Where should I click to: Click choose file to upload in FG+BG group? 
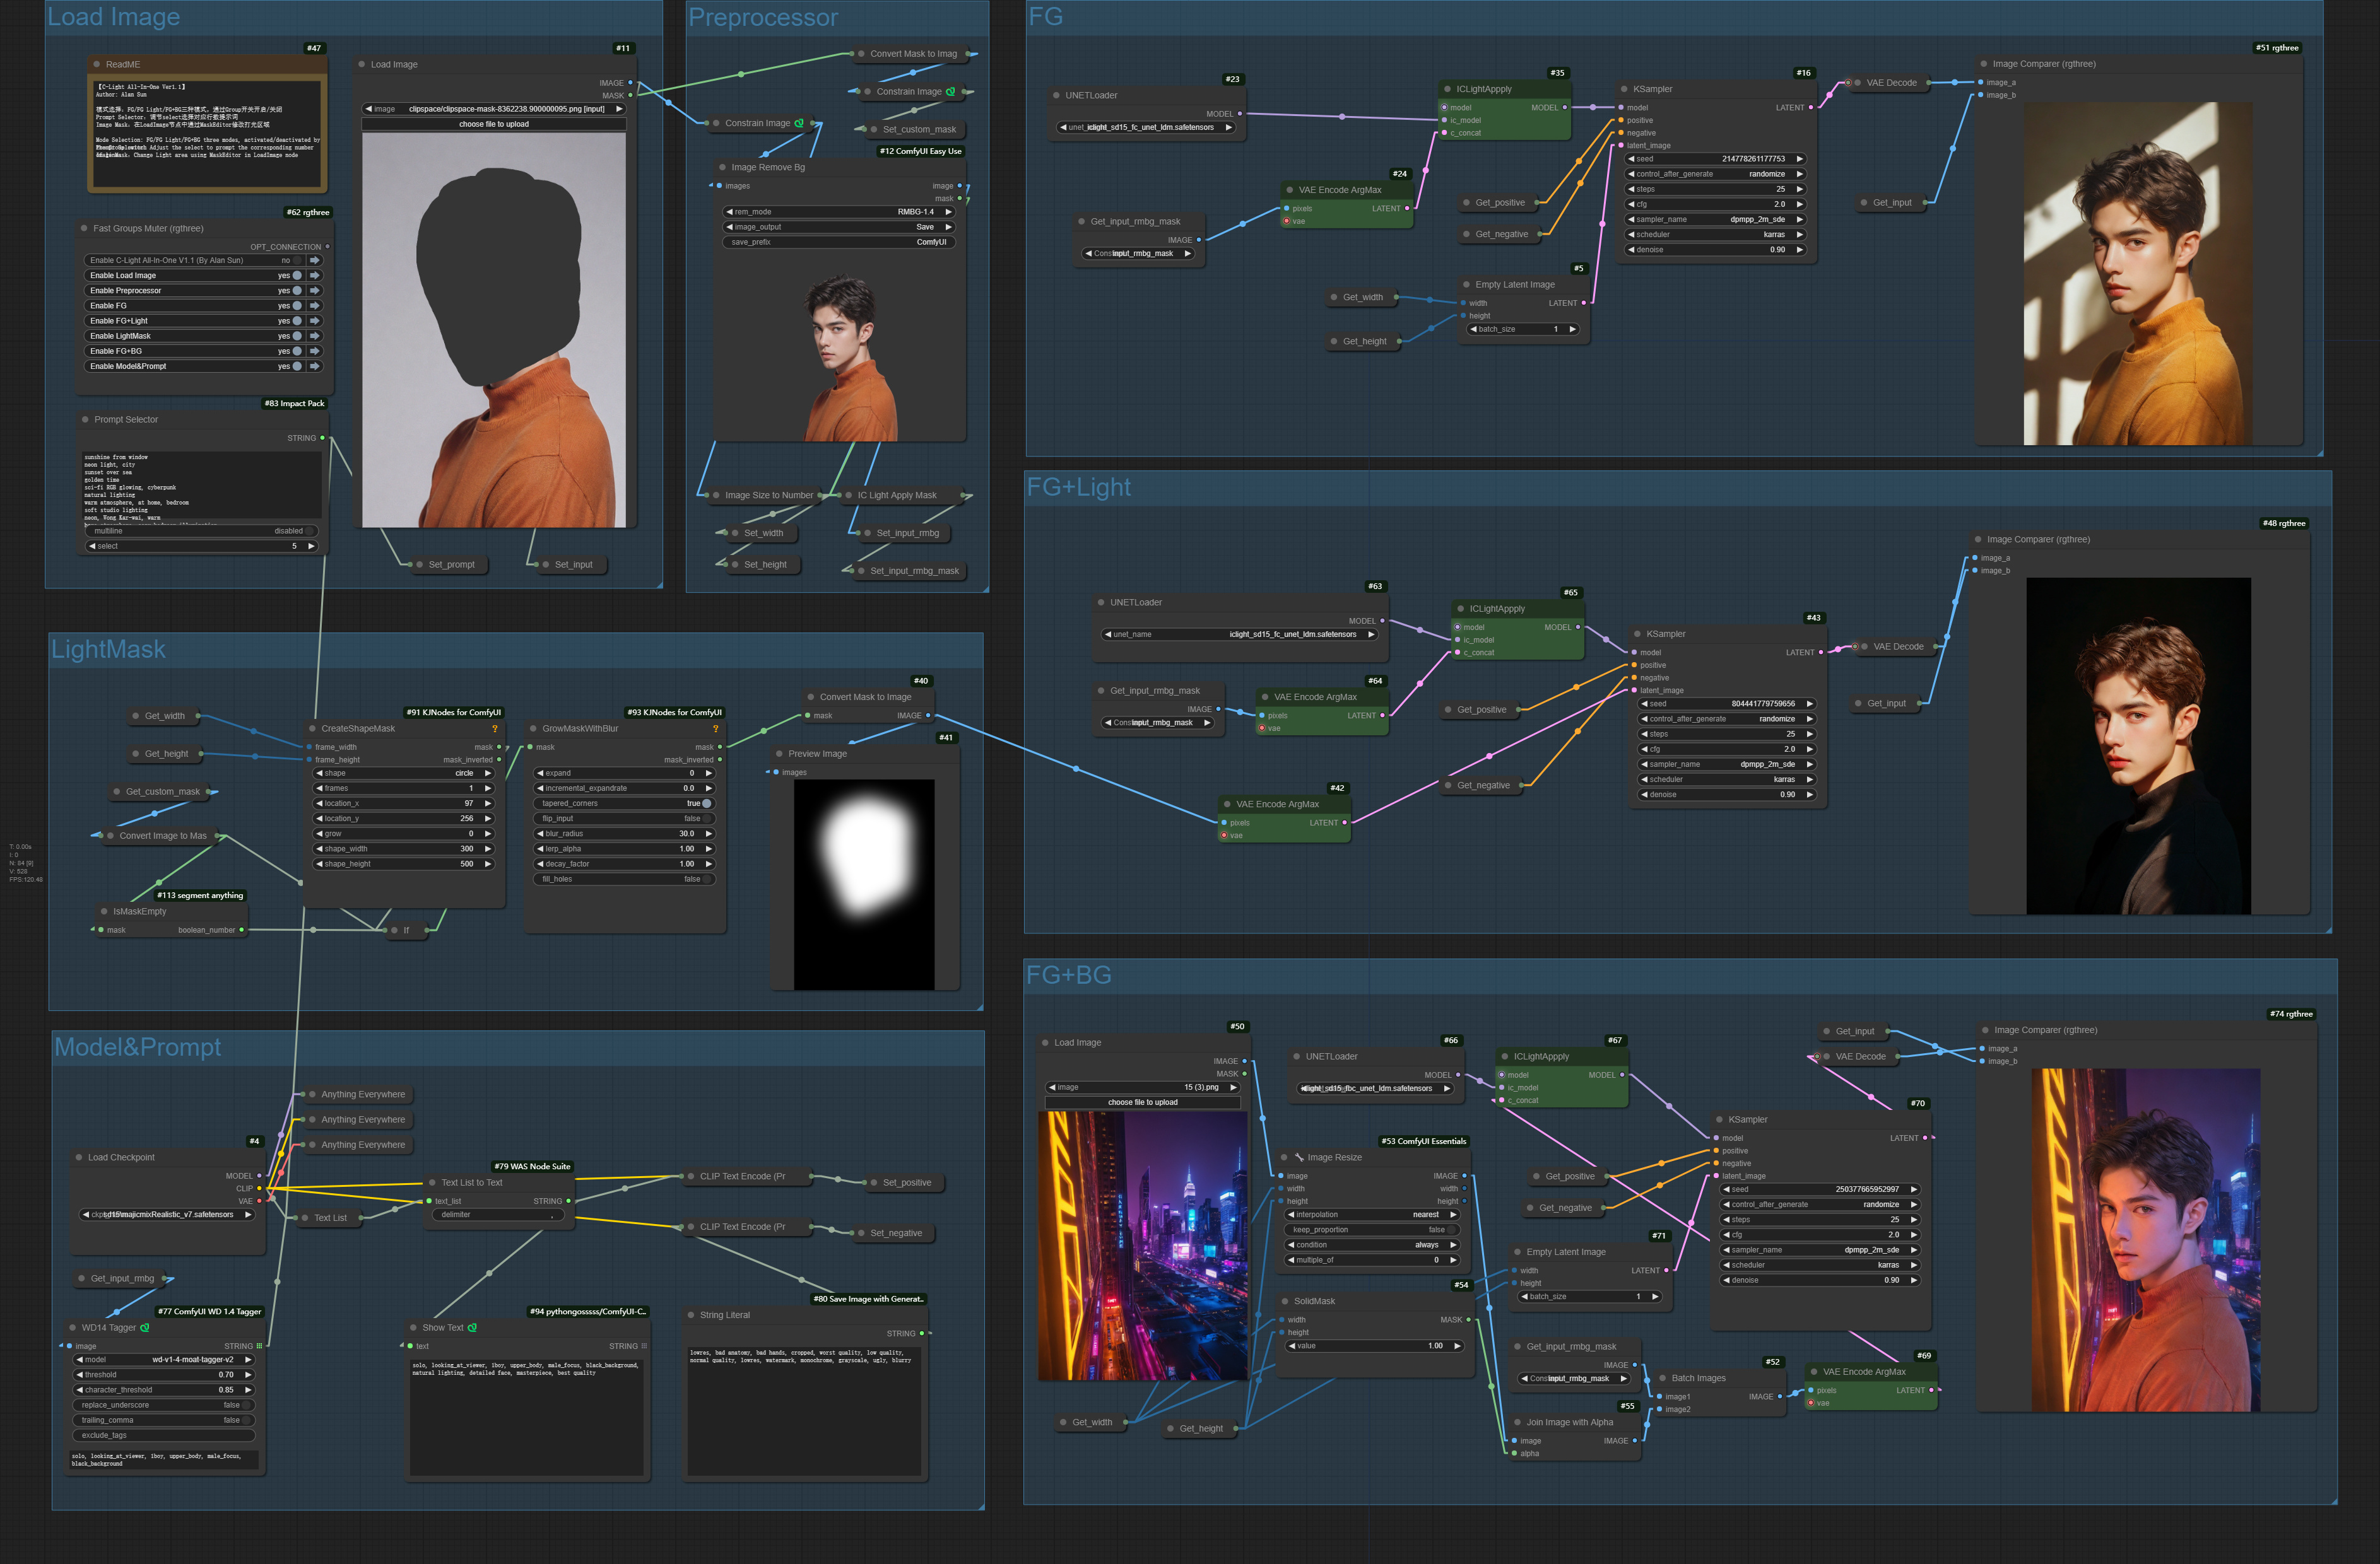tap(1143, 1101)
